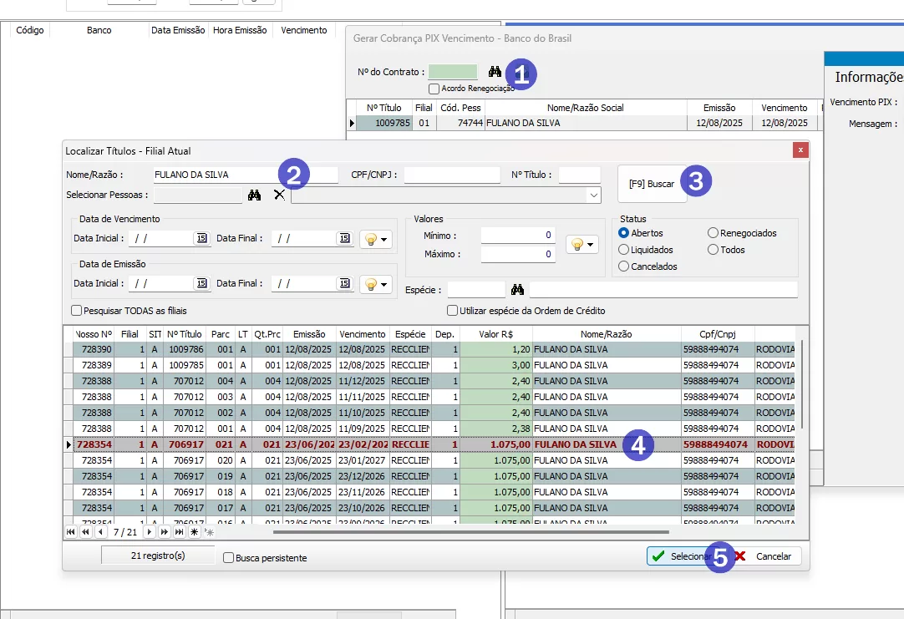Open calendar for Data de Emissão Data Final
904x619 pixels.
(x=344, y=284)
